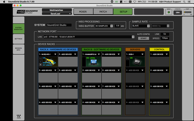This screenshot has height=121, width=194.
Task: Open the sample rate SLAVE mode dropdown
Action: (141, 26)
